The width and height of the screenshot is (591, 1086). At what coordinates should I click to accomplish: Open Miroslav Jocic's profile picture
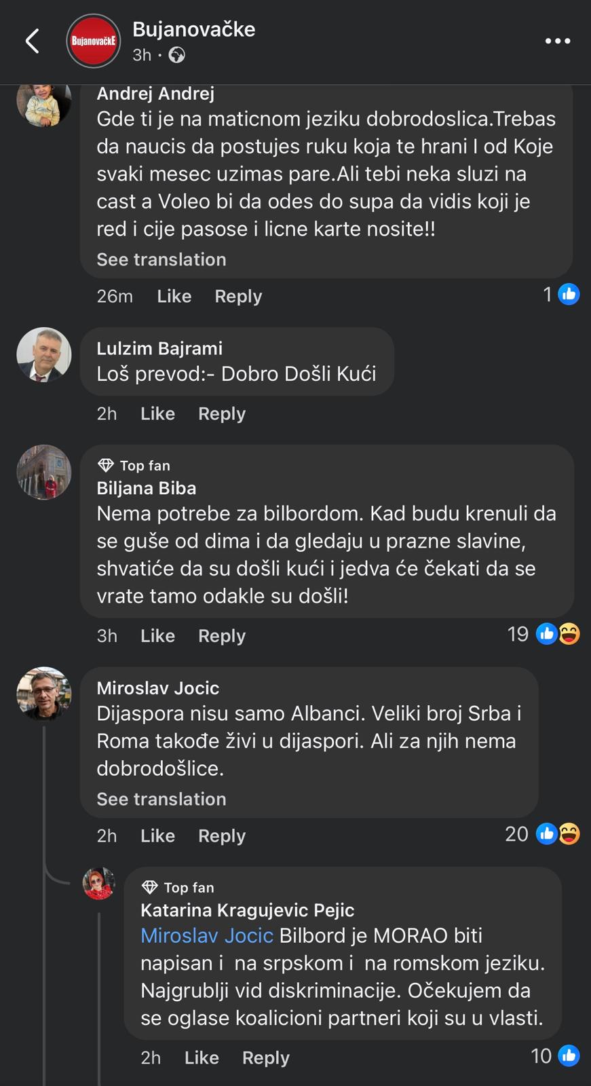click(44, 694)
